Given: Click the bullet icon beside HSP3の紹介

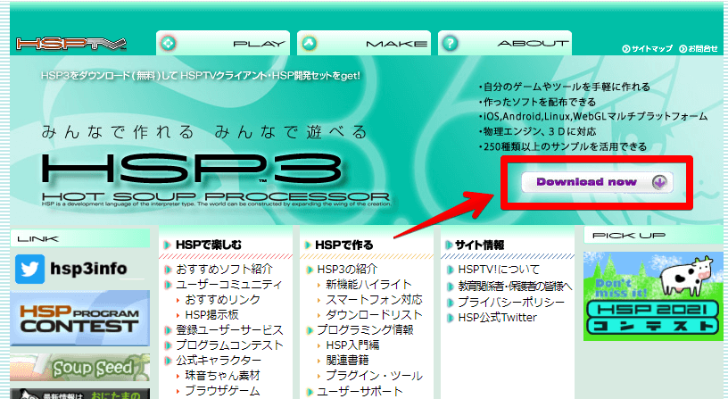Looking at the screenshot, I should pyautogui.click(x=310, y=270).
